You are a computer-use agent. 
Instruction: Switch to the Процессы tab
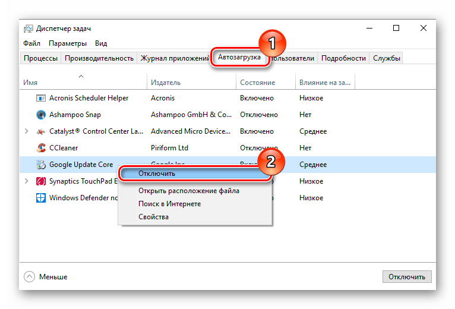point(40,58)
